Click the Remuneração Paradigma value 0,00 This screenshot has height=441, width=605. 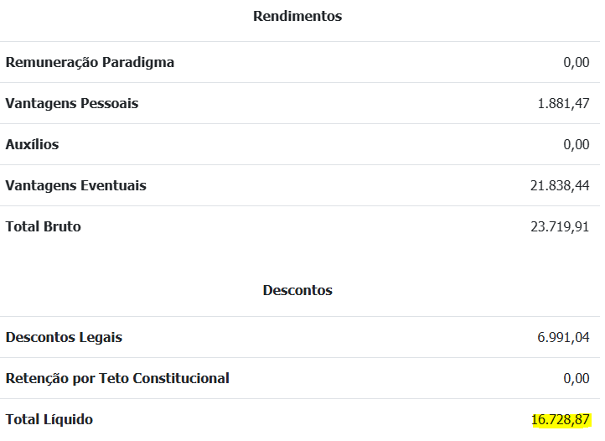click(x=576, y=62)
